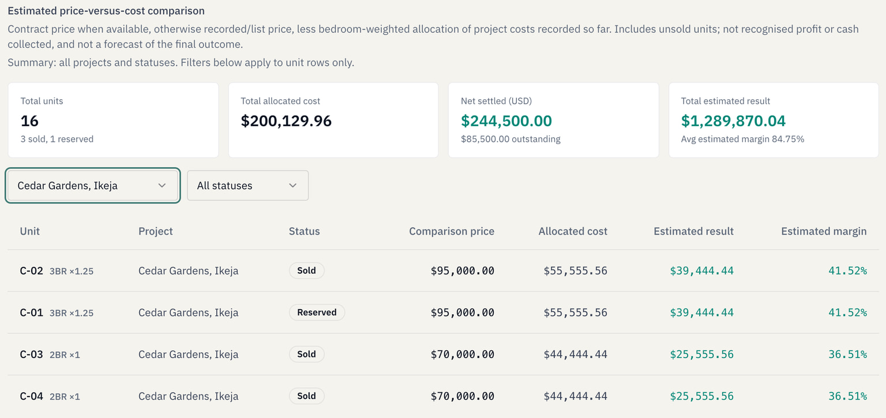This screenshot has height=418, width=886.
Task: Click the 'Estimated price-versus-cost comparison' heading
Action: pos(106,11)
